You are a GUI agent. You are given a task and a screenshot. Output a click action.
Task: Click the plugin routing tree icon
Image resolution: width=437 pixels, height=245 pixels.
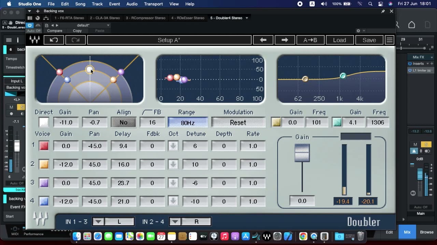(x=45, y=18)
